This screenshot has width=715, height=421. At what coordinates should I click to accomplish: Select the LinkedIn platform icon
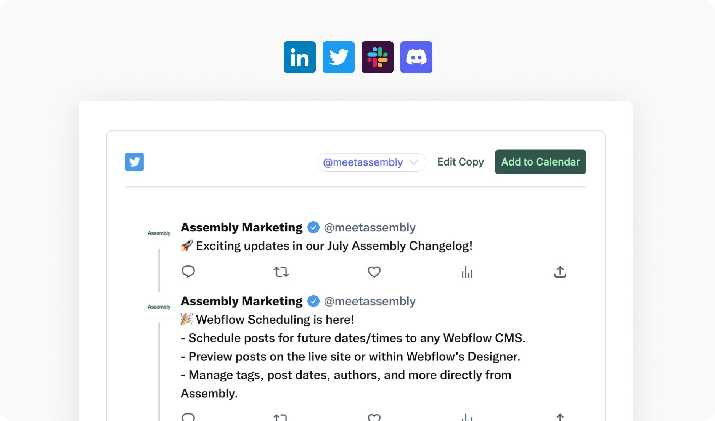[299, 57]
